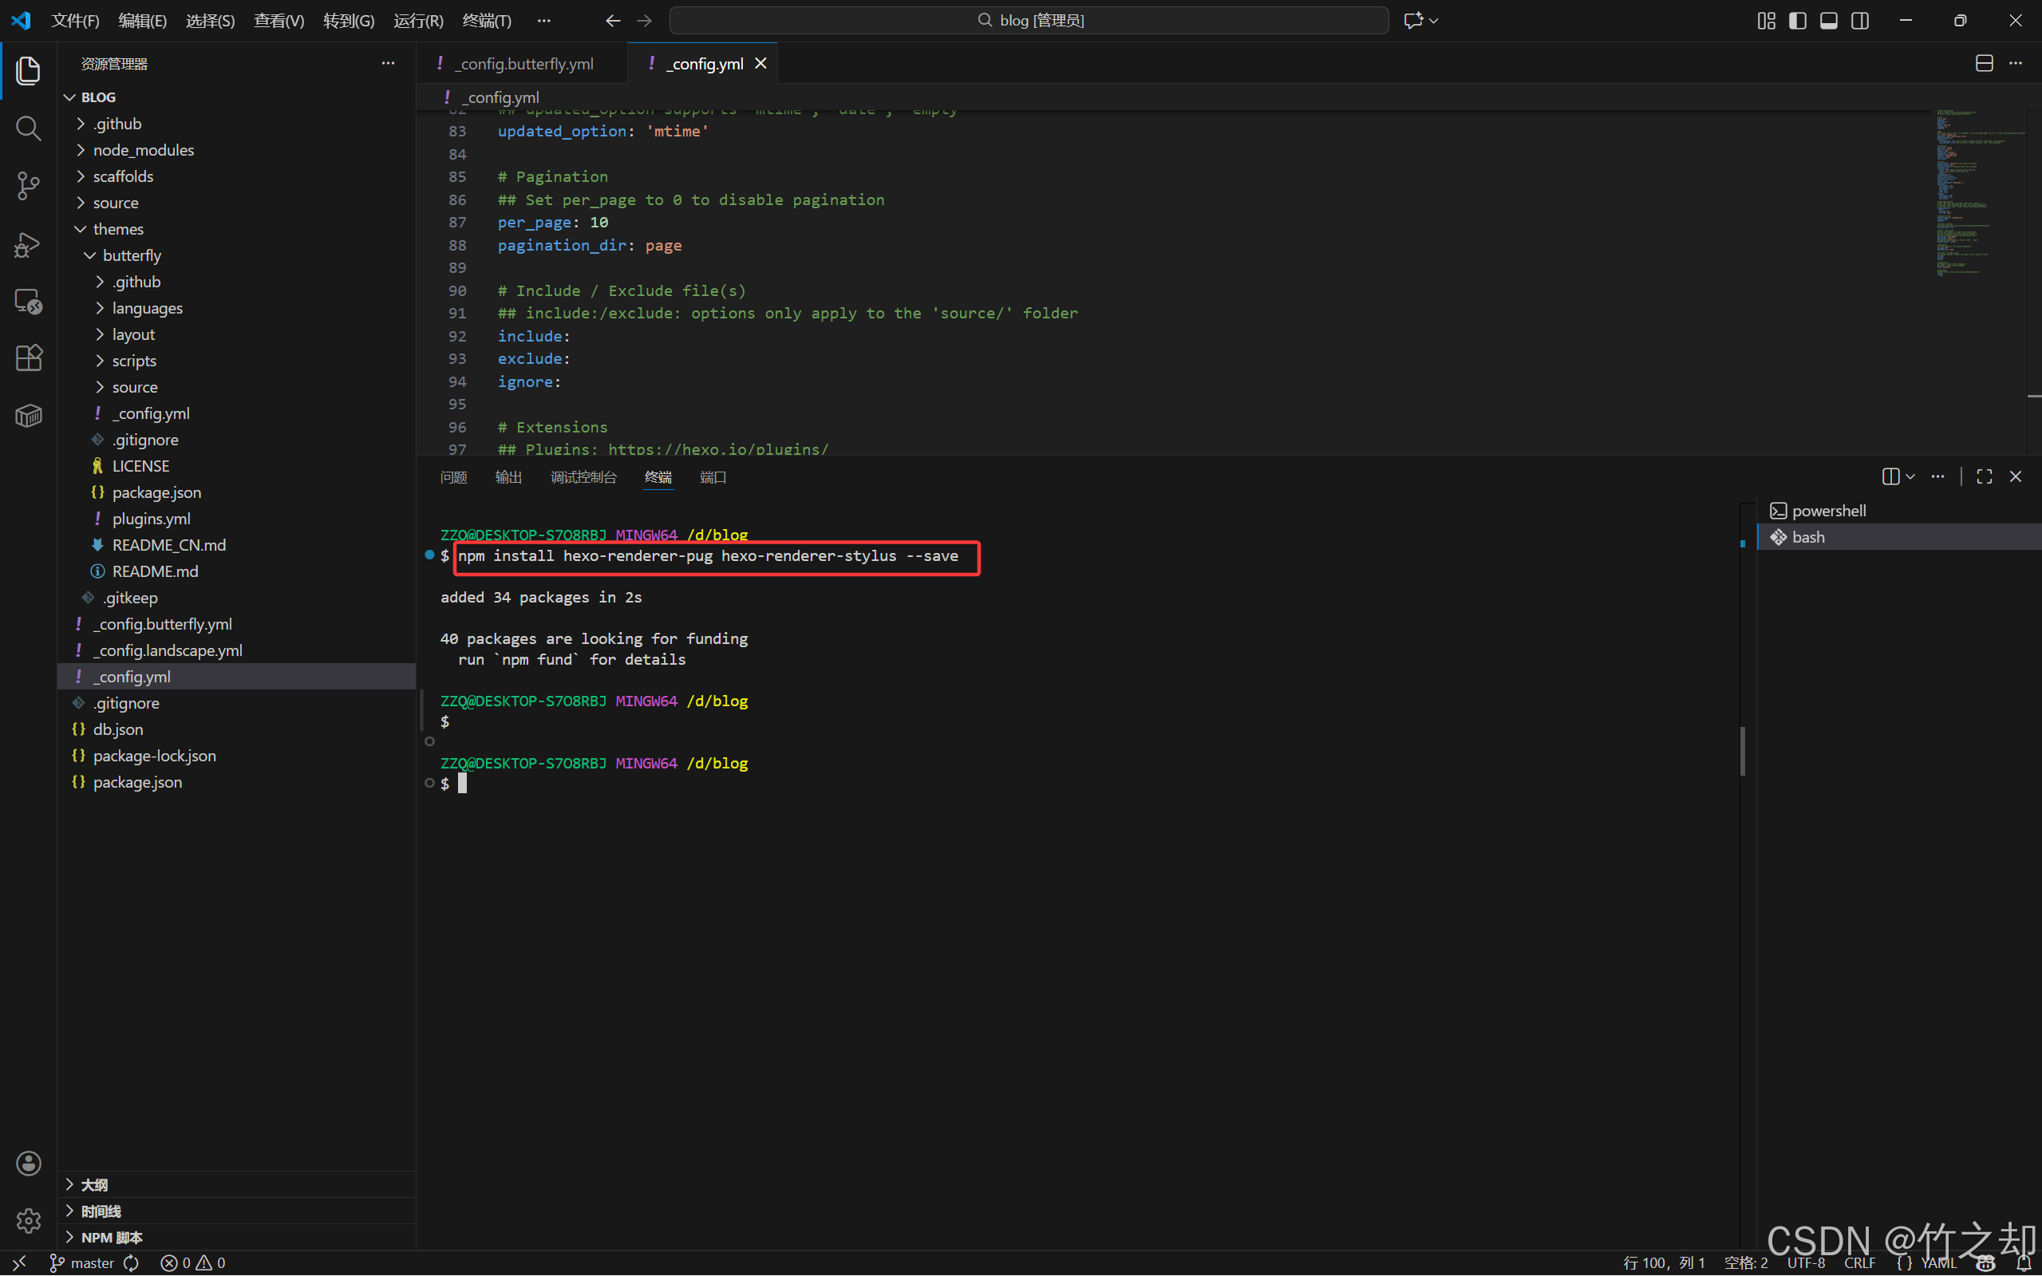Viewport: 2042px width, 1276px height.
Task: Maximize the terminal panel size
Action: [x=1984, y=477]
